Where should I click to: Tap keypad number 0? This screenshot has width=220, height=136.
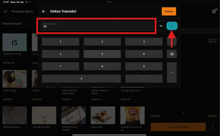tap(82, 78)
